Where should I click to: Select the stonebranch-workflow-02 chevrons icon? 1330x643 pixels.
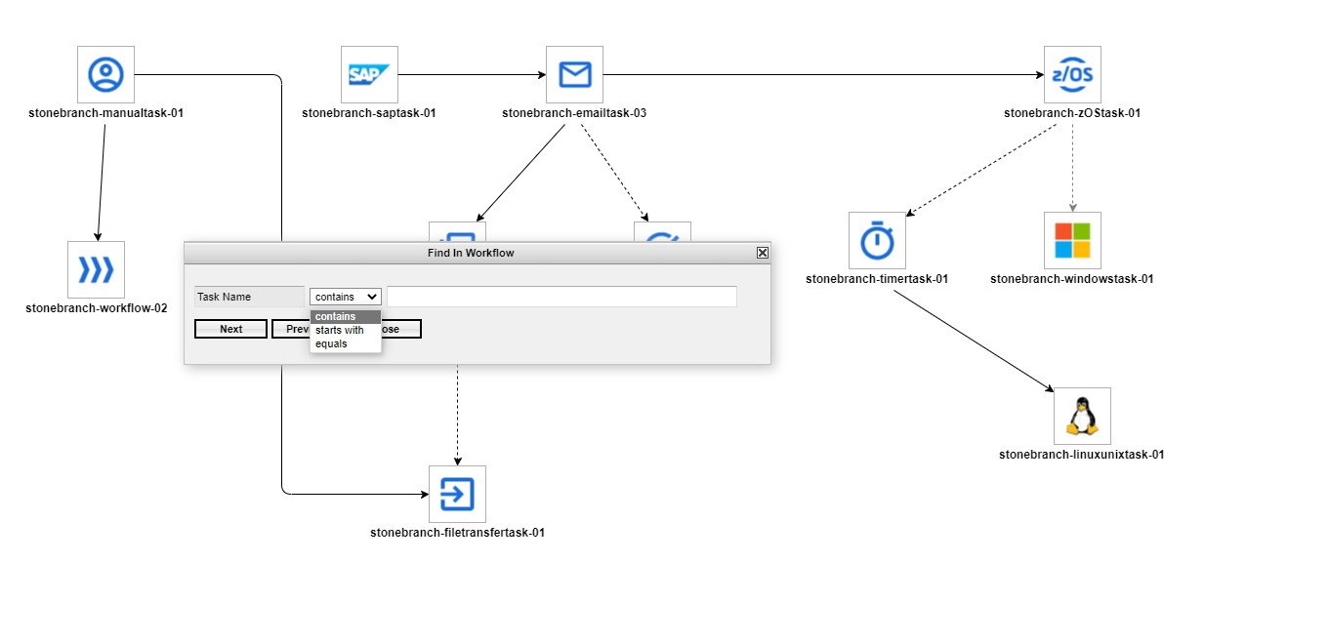click(x=96, y=269)
